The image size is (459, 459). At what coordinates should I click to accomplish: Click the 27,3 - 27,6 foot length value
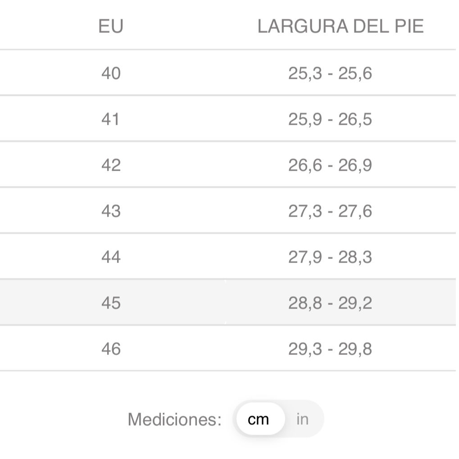(x=330, y=211)
